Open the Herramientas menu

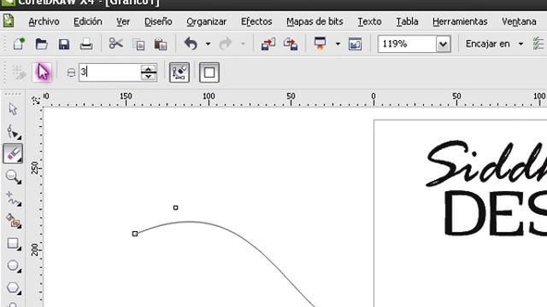(460, 21)
